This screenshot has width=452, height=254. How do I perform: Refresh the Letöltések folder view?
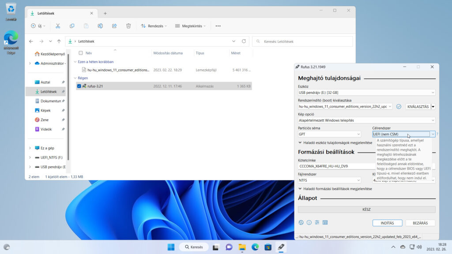(244, 41)
